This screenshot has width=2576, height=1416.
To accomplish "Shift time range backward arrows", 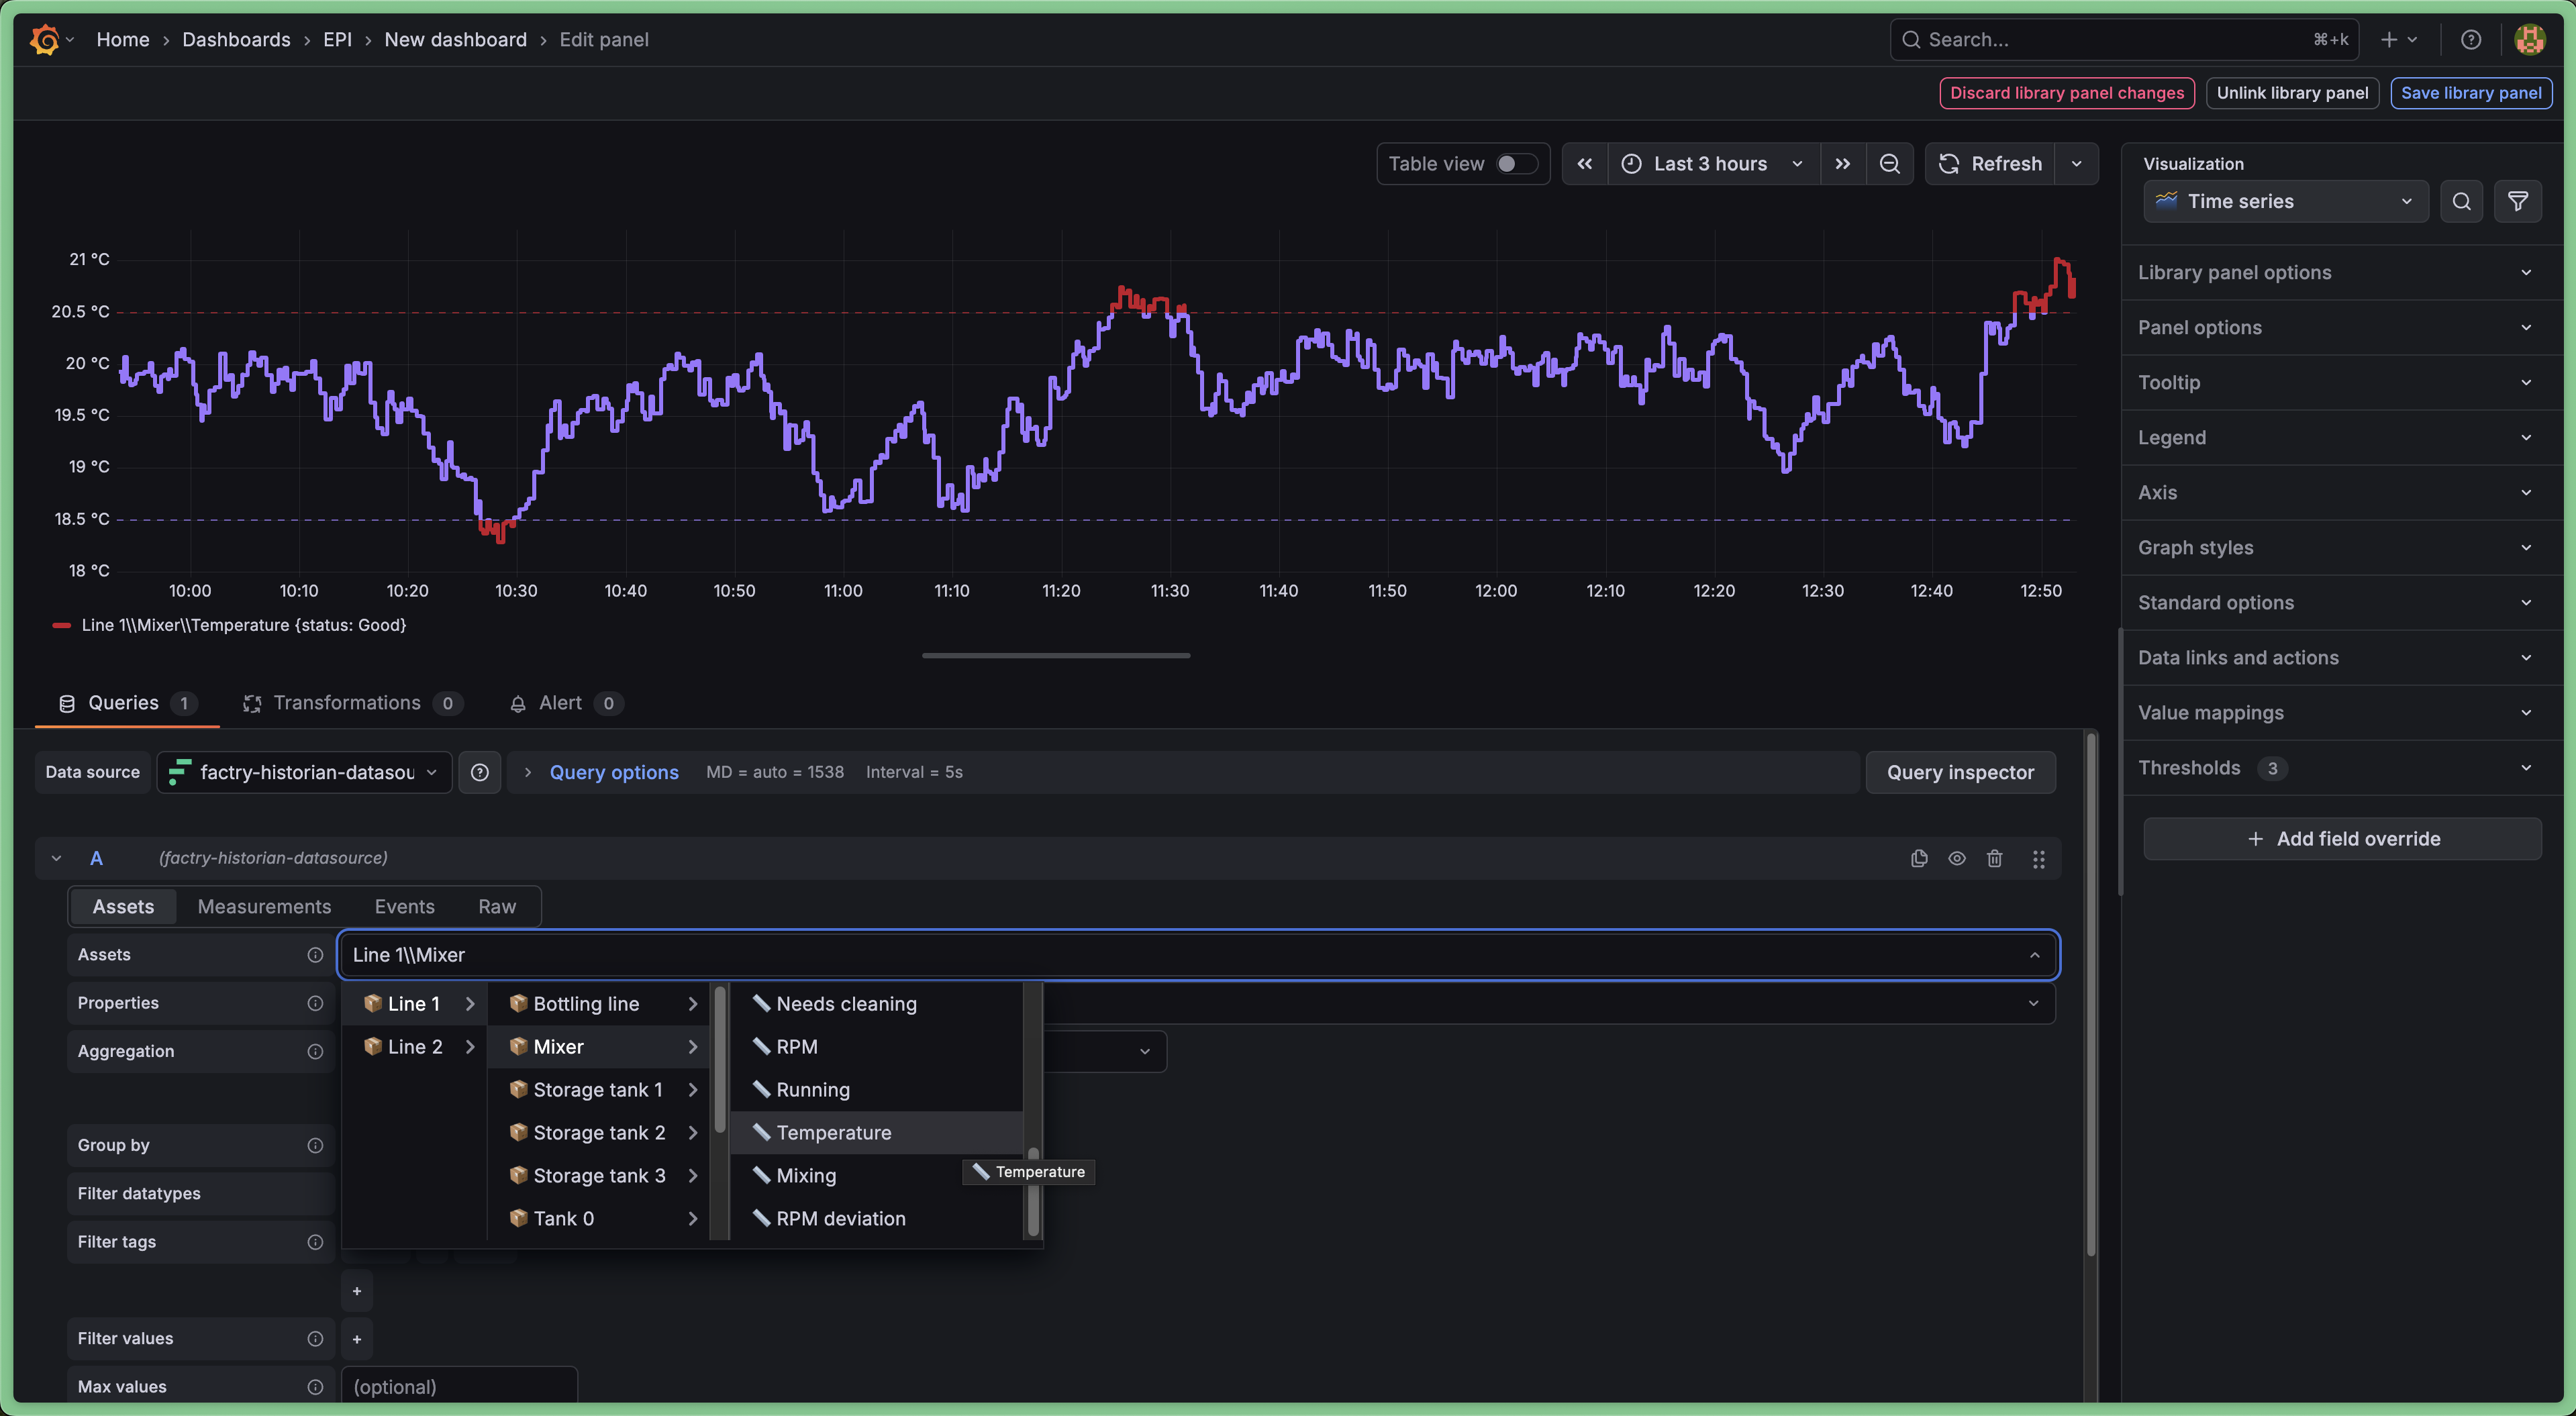I will [1585, 164].
